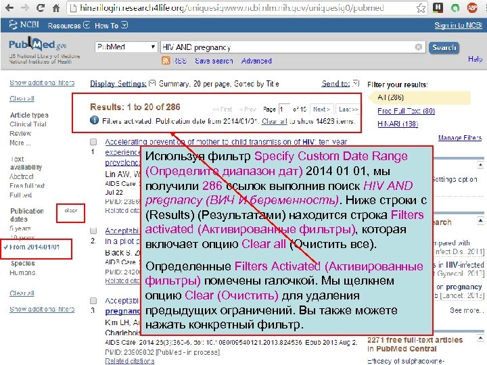Tick the checkbox for result 2
This screenshot has height=365, width=487.
(x=93, y=230)
